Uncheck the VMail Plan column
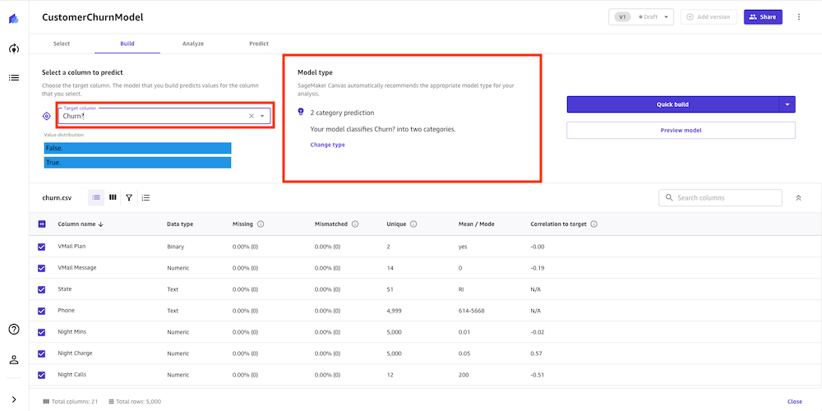Viewport: 822px width, 411px height. (x=42, y=247)
